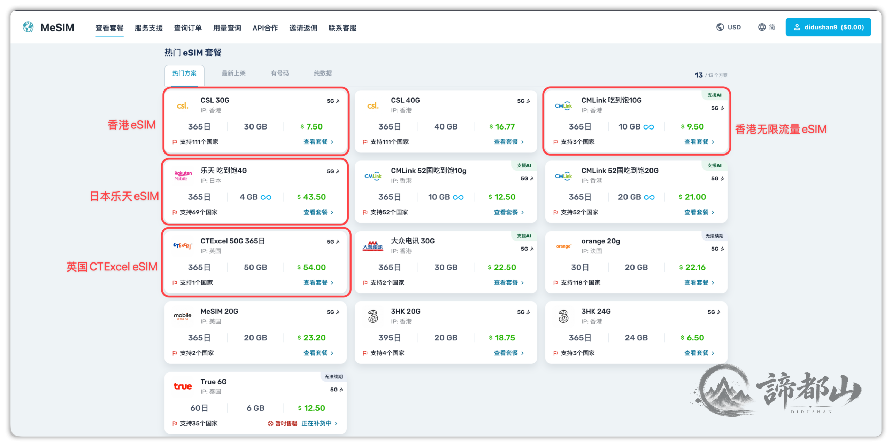Open the API合作 navigation item
Image resolution: width=892 pixels, height=447 pixels.
(x=265, y=28)
